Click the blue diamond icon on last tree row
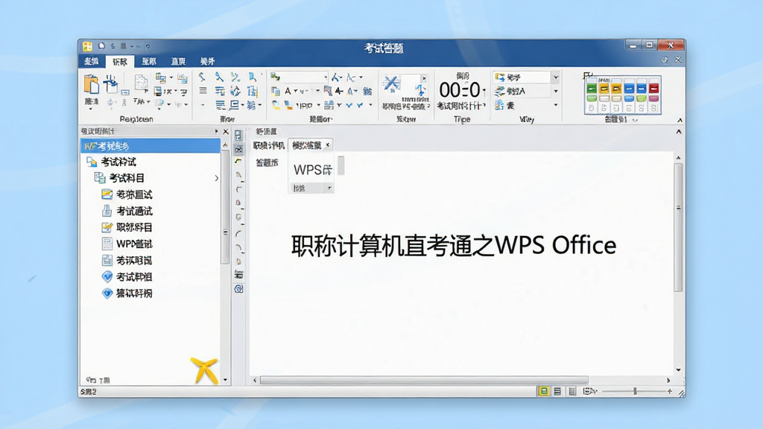763x429 pixels. pos(107,293)
